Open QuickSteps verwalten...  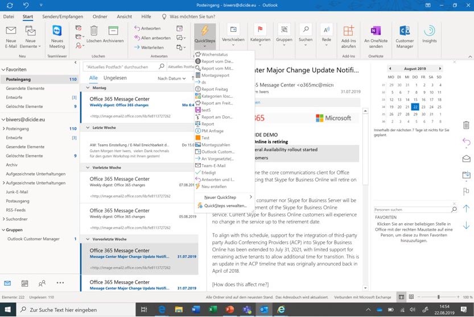point(224,206)
